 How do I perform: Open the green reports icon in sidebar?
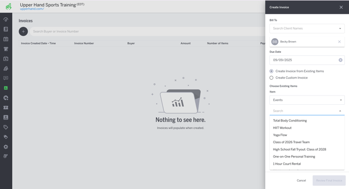(6, 88)
